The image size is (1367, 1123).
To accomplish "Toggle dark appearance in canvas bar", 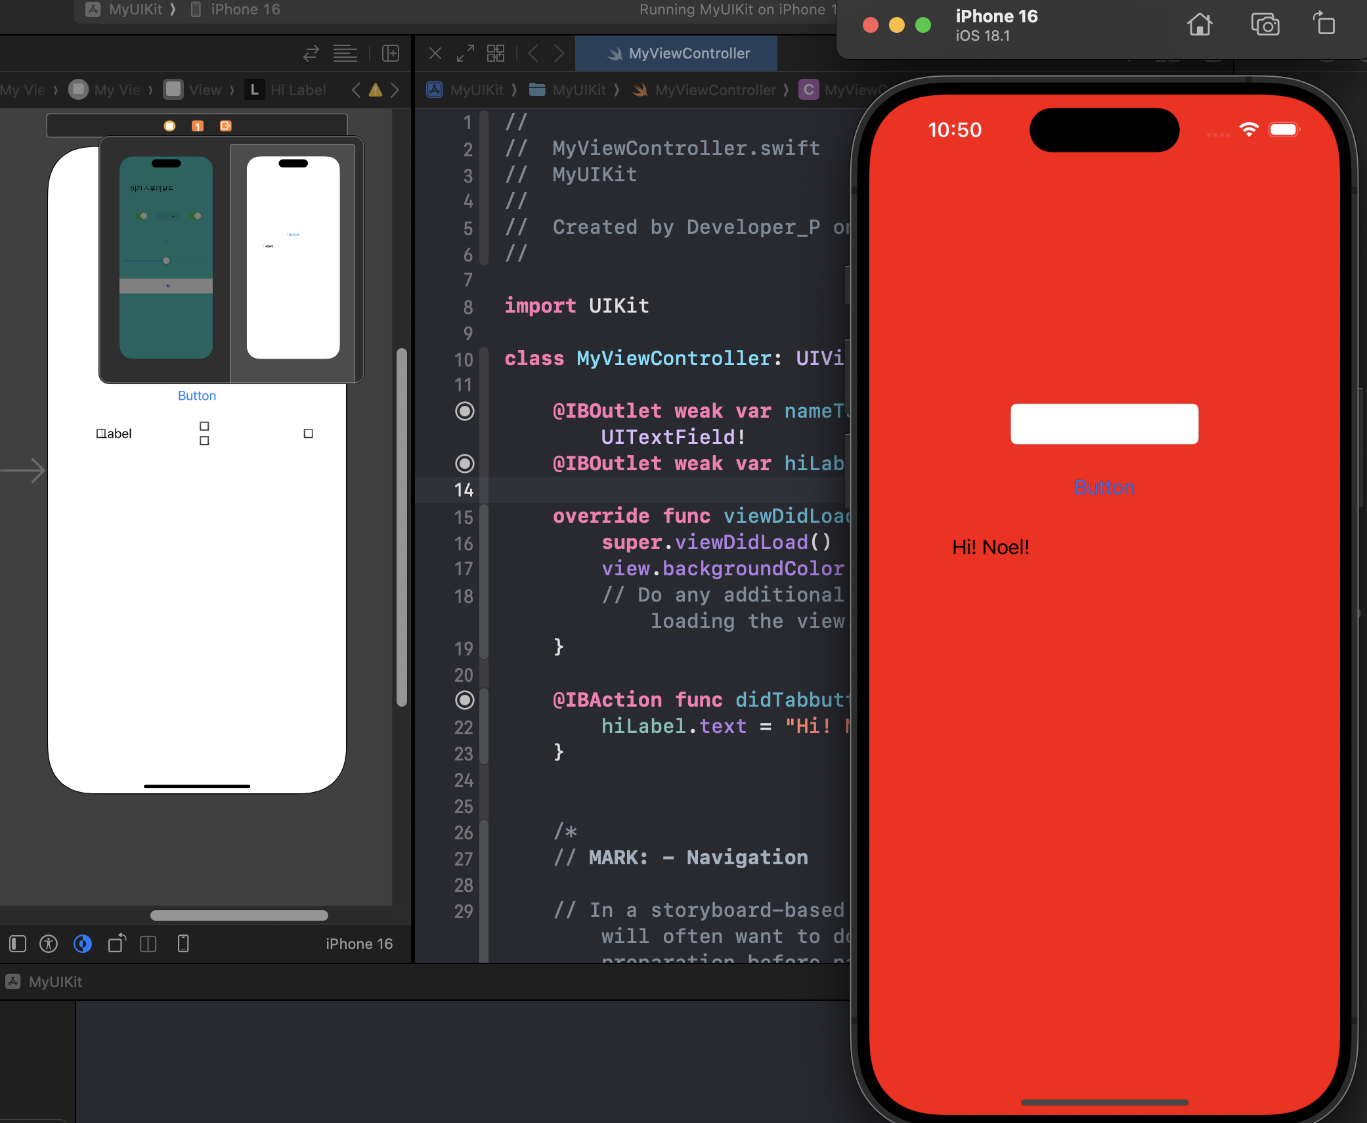I will pyautogui.click(x=83, y=944).
